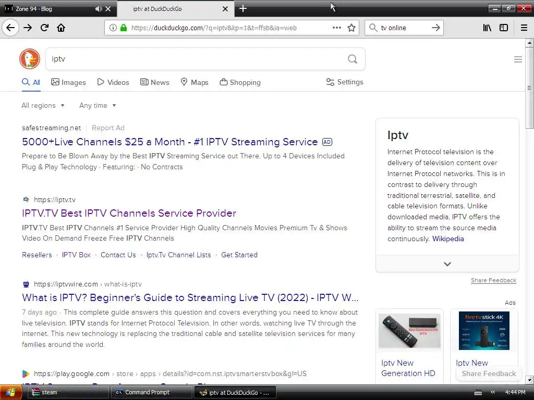534x400 pixels.
Task: Open the IPTV Box sitelink
Action: click(x=76, y=255)
